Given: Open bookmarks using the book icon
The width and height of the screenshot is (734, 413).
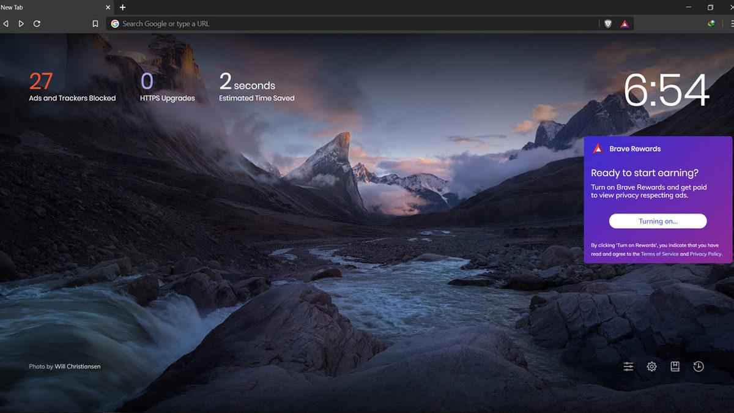Looking at the screenshot, I should tap(675, 366).
